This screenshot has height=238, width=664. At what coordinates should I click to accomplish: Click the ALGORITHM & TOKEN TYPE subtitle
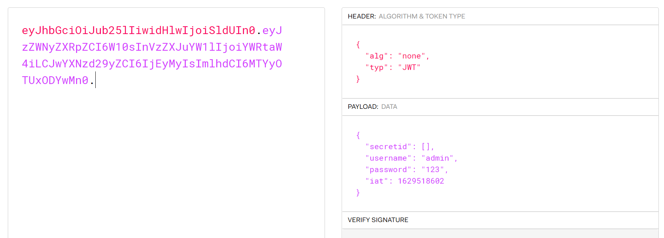tap(422, 16)
